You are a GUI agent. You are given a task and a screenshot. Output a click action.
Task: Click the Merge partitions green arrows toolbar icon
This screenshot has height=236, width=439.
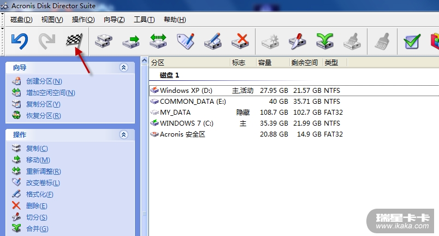click(325, 41)
